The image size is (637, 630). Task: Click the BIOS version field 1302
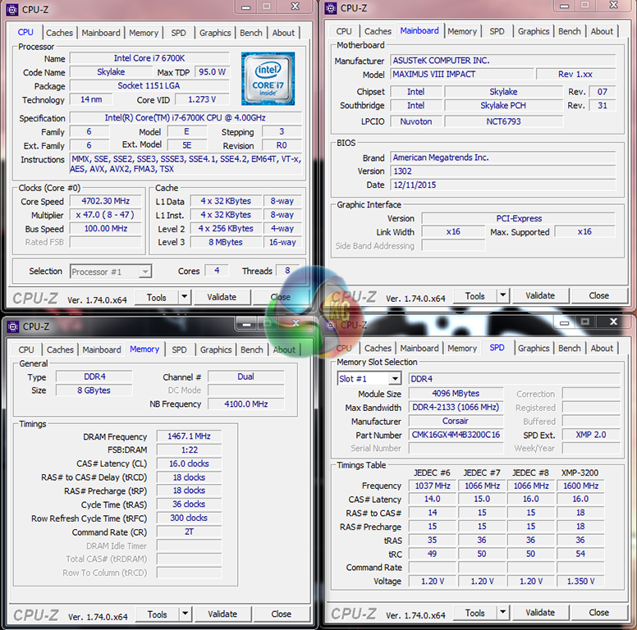click(x=503, y=171)
